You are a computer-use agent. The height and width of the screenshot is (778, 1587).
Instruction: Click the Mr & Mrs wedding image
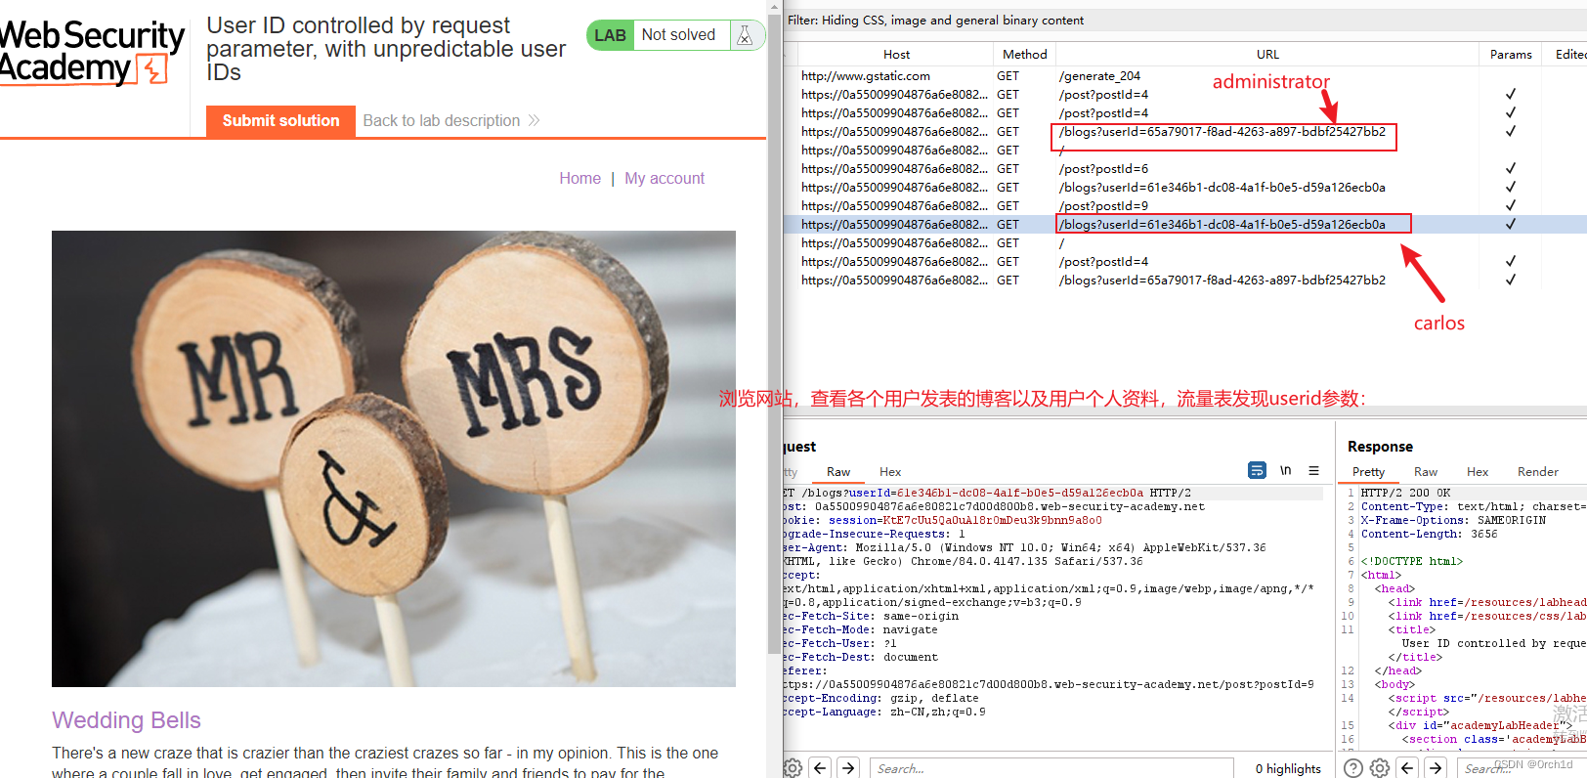pos(394,458)
